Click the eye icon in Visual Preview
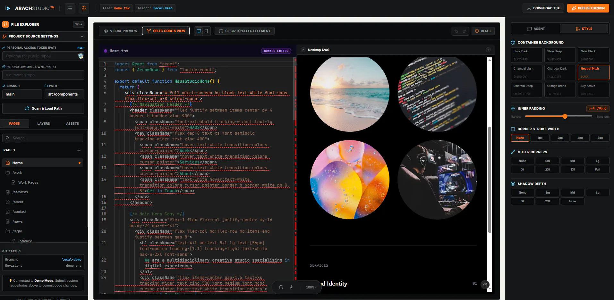The height and width of the screenshot is (300, 614). [x=106, y=31]
